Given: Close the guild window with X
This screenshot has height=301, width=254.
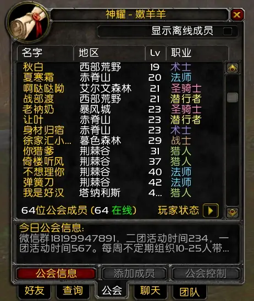Looking at the screenshot, I should (x=237, y=15).
